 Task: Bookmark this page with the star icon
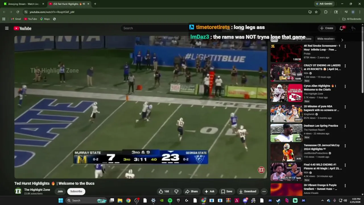point(316,12)
